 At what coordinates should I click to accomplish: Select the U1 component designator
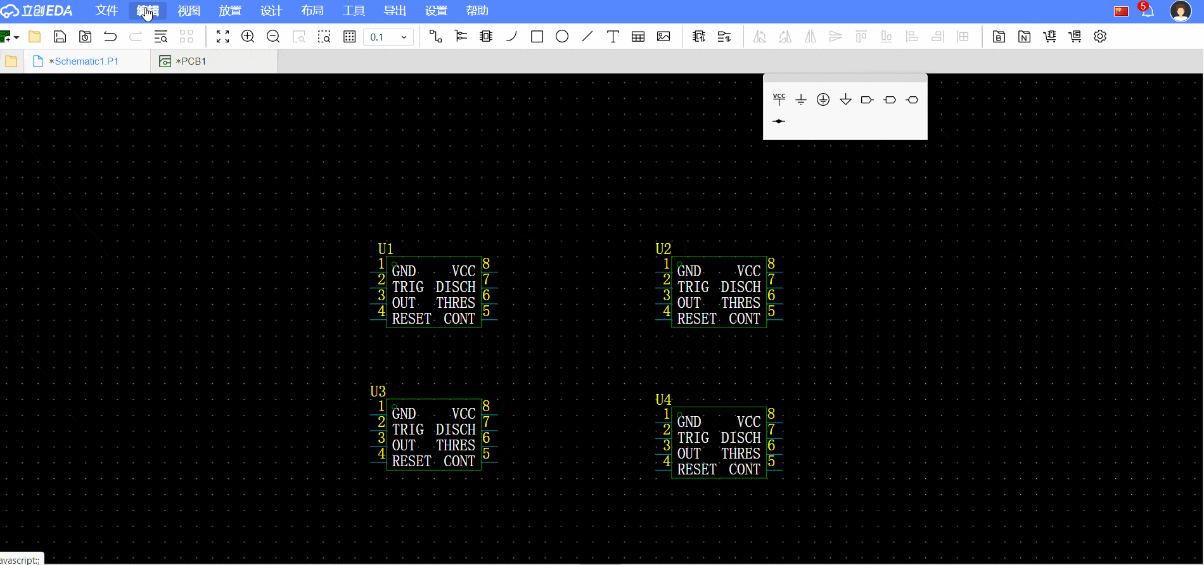tap(385, 249)
